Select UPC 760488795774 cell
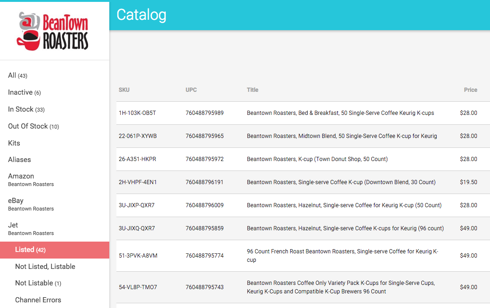Screen dimensions: 490x308 pyautogui.click(x=204, y=256)
